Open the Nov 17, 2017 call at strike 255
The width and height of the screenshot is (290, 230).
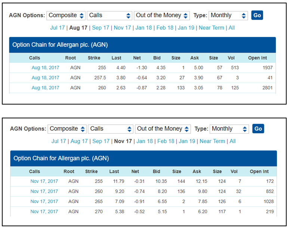coord(44,181)
